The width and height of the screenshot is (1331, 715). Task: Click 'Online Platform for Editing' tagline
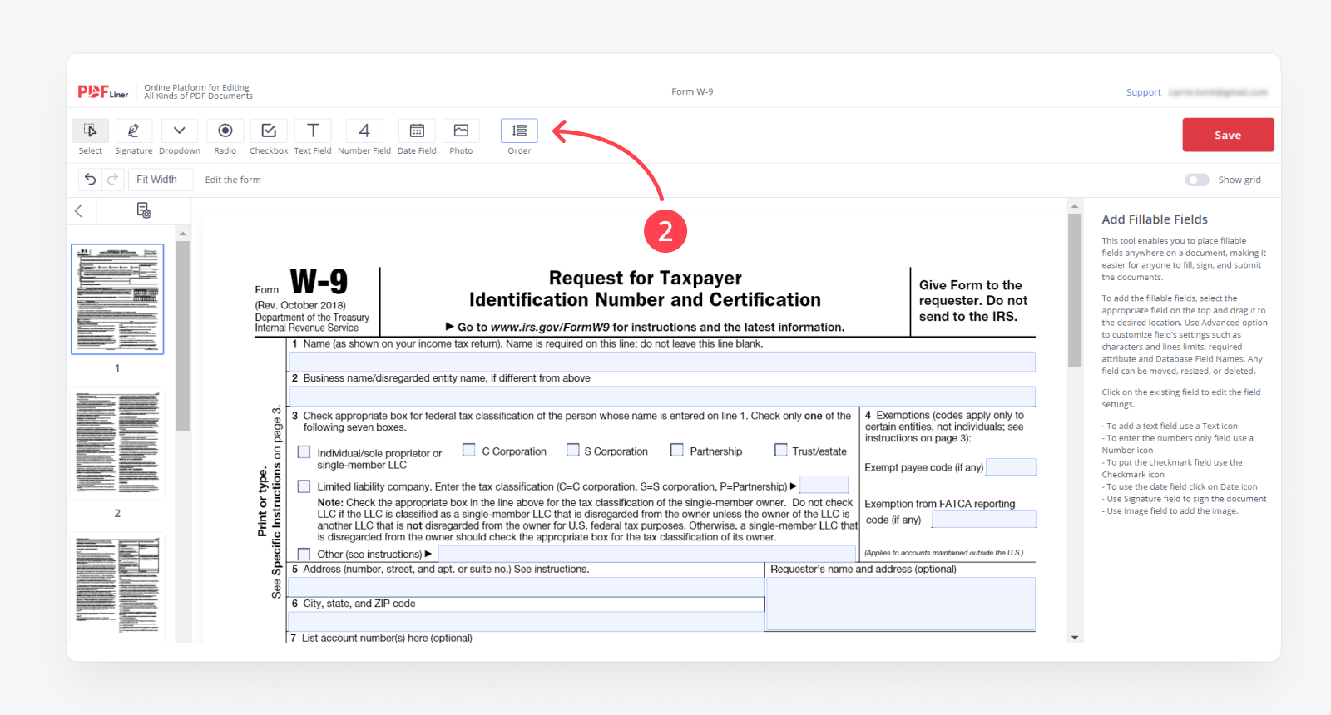tap(196, 87)
